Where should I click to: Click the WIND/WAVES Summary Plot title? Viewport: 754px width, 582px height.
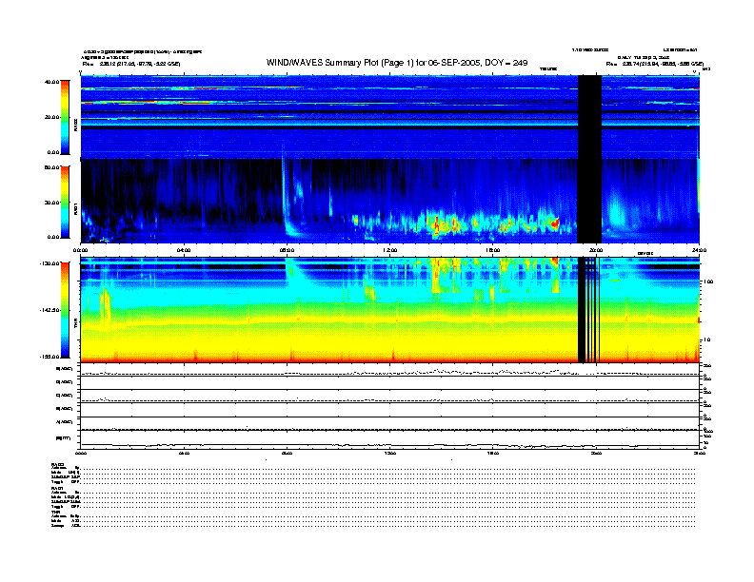[x=397, y=63]
